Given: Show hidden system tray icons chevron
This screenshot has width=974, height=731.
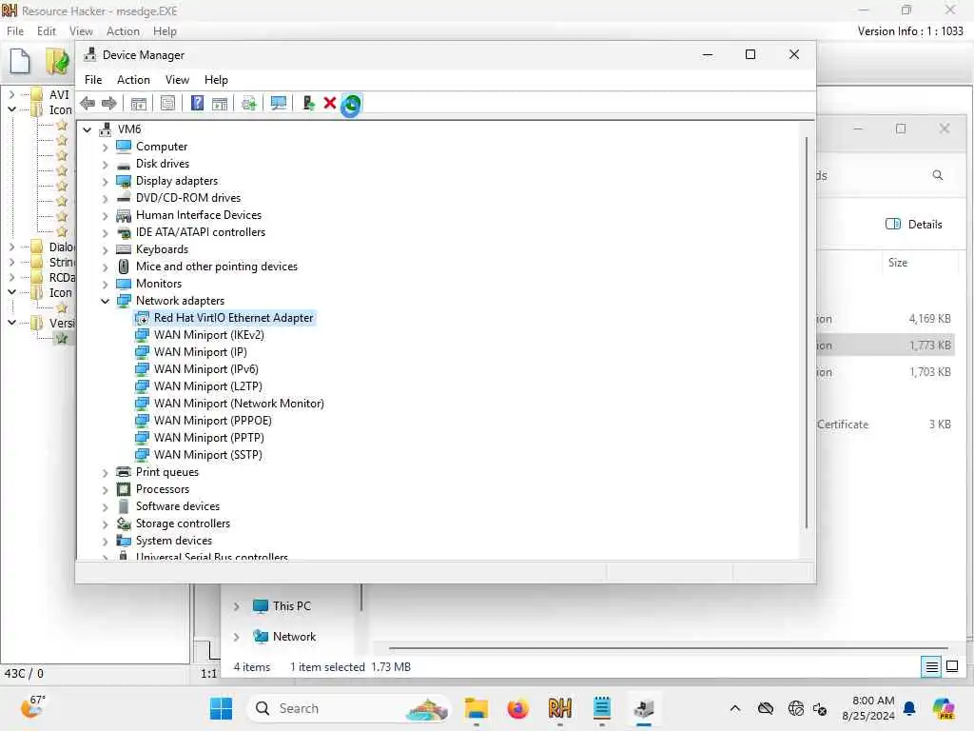Looking at the screenshot, I should (735, 708).
